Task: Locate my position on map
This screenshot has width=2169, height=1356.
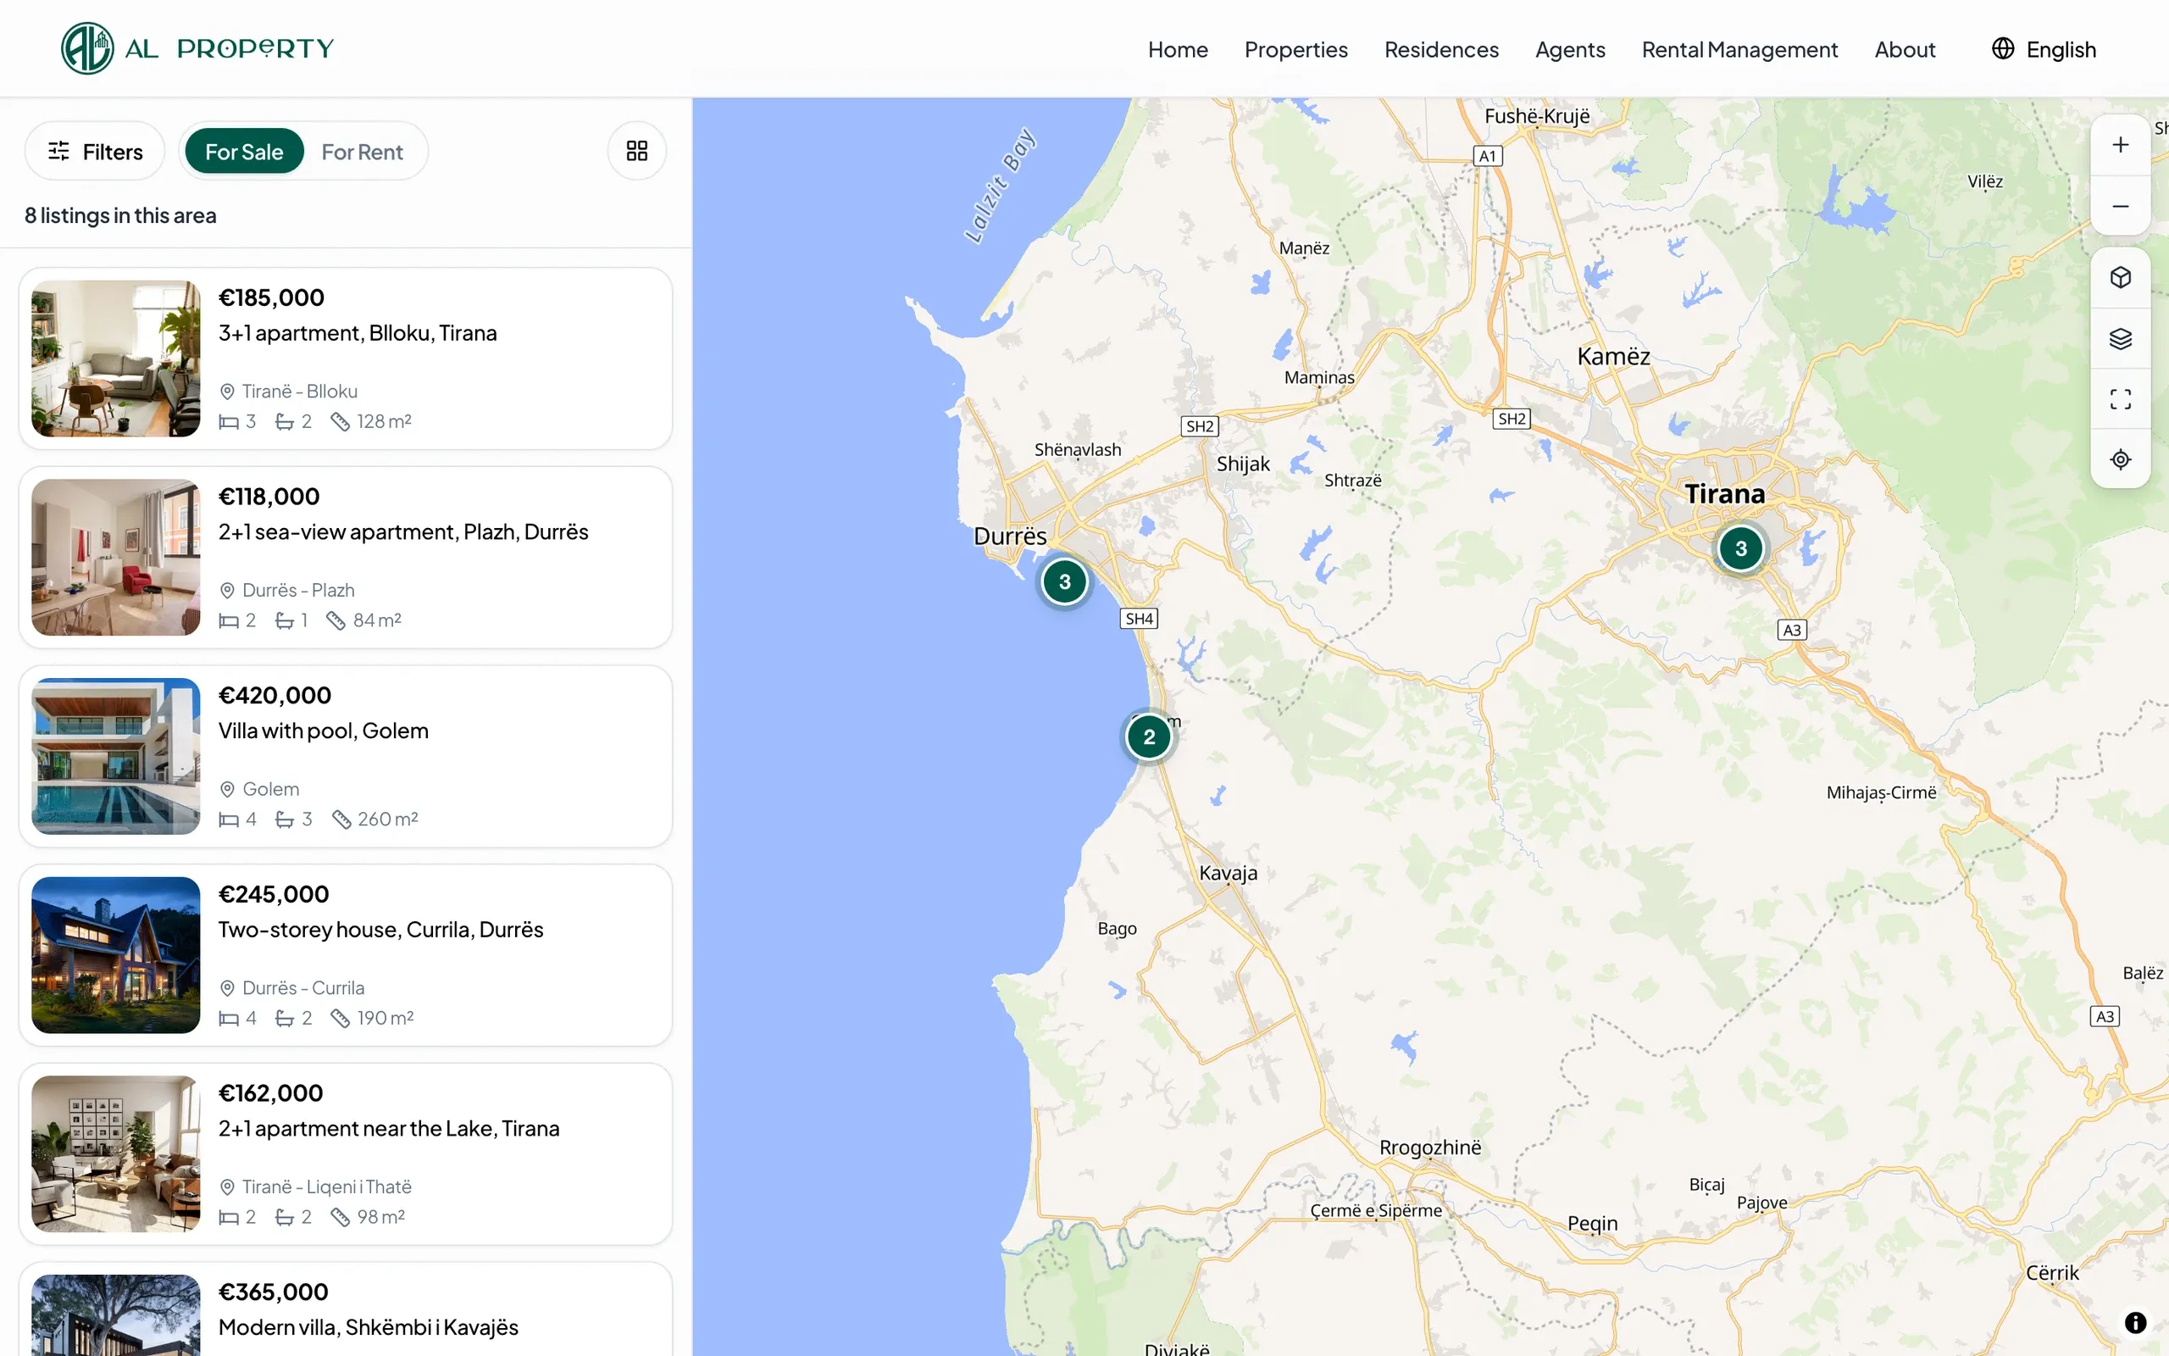Action: (x=2120, y=459)
